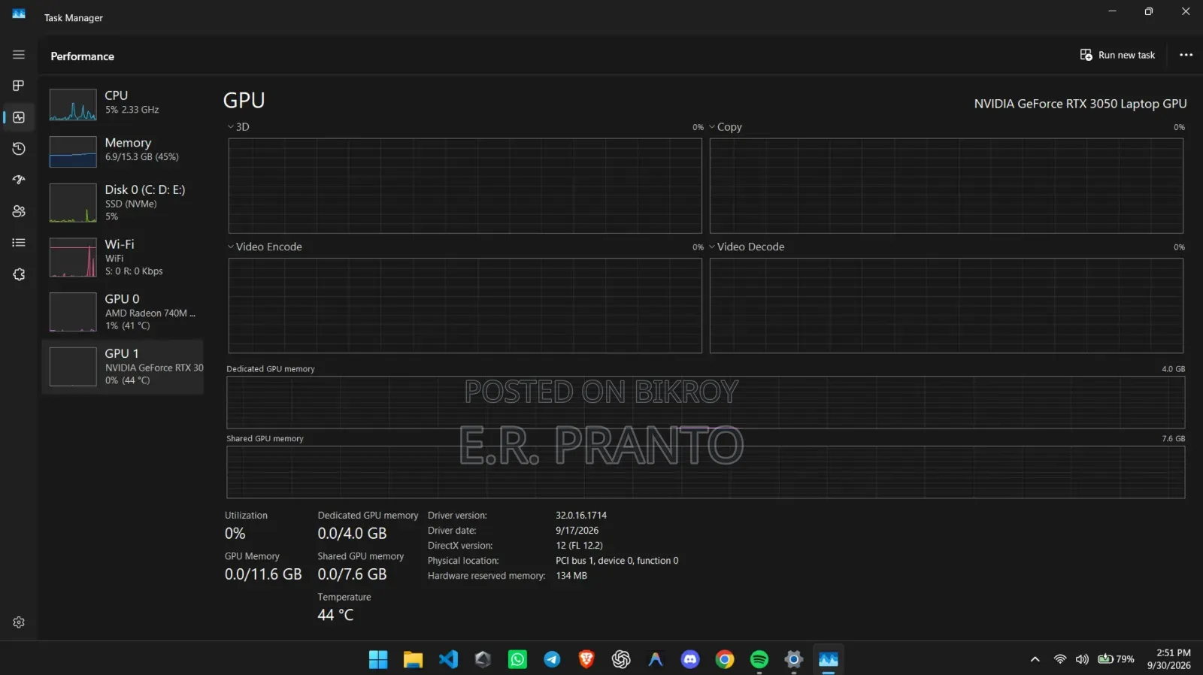
Task: Select the Wi-Fi performance entry
Action: point(123,257)
